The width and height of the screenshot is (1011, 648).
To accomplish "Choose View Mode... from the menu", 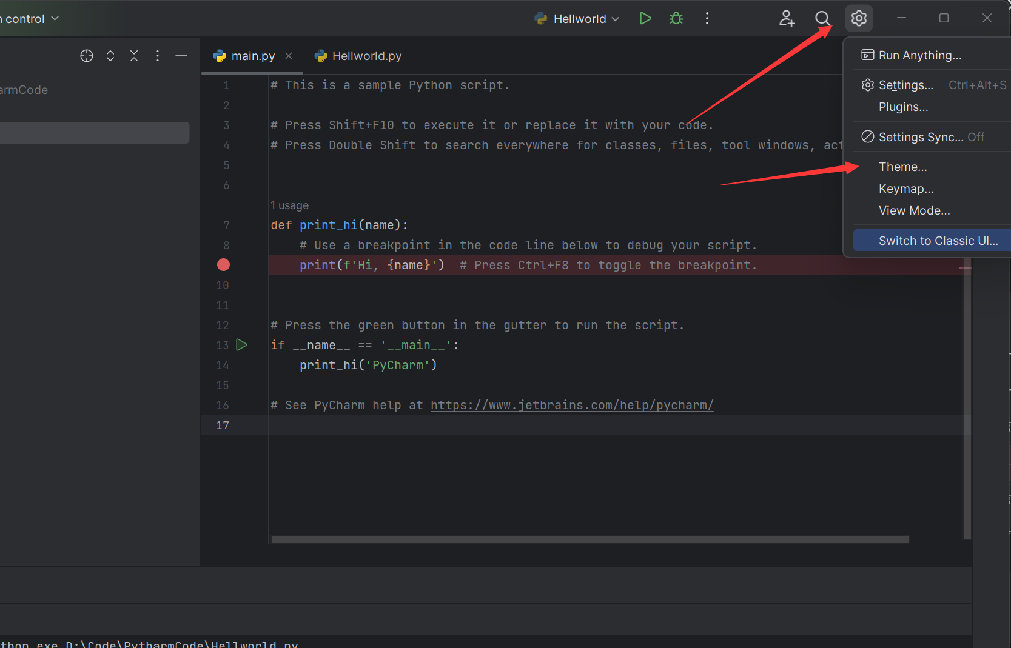I will (932, 210).
